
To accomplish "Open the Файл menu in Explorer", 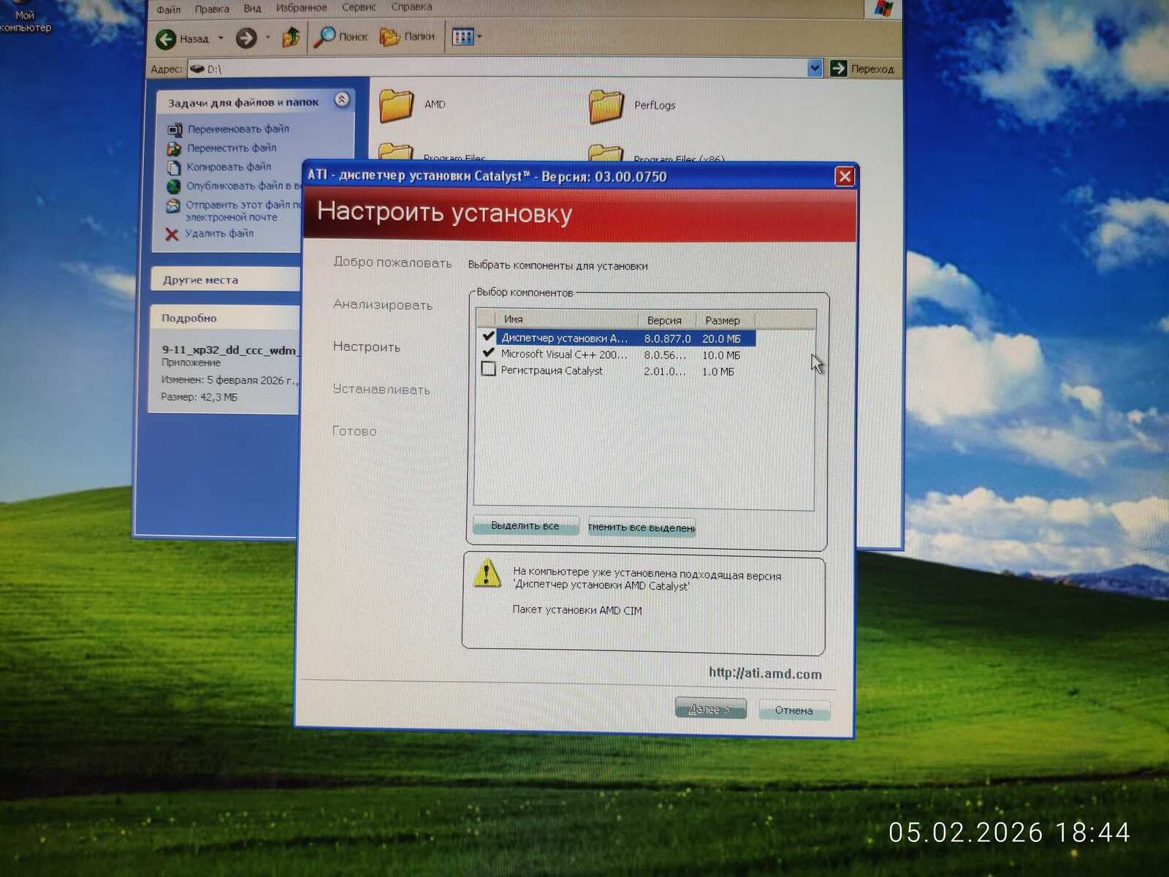I will [x=168, y=10].
